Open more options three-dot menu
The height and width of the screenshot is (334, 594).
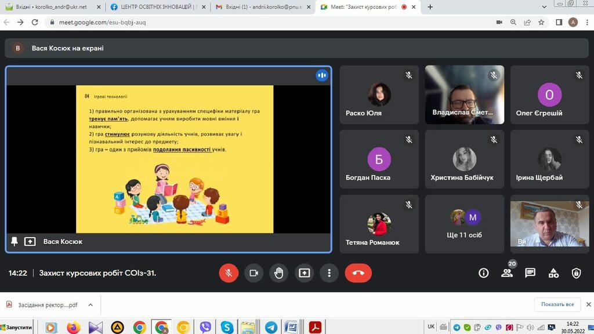click(x=329, y=273)
